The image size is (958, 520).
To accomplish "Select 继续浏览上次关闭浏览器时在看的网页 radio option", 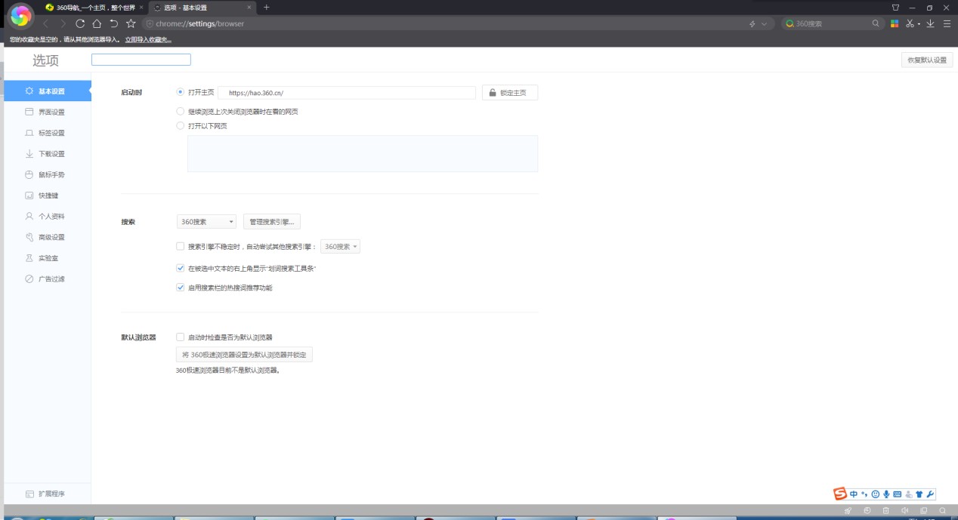I will 180,112.
